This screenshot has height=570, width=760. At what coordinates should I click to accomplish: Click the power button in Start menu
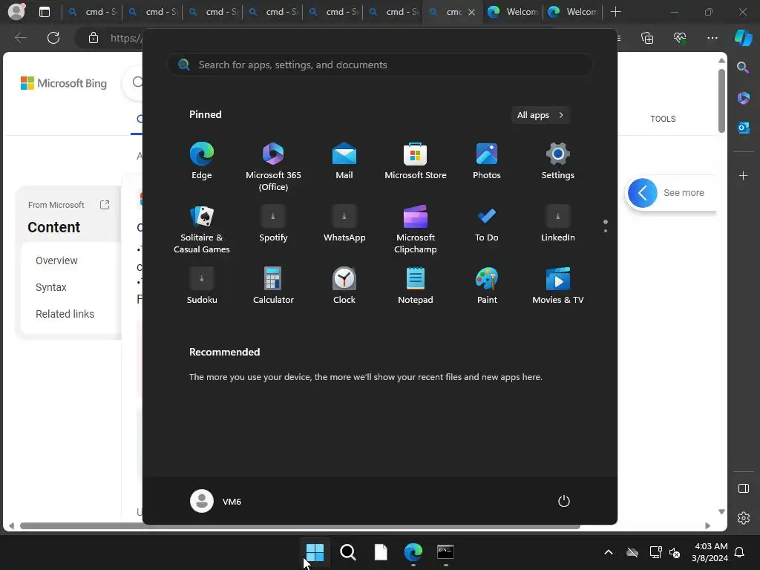tap(564, 501)
